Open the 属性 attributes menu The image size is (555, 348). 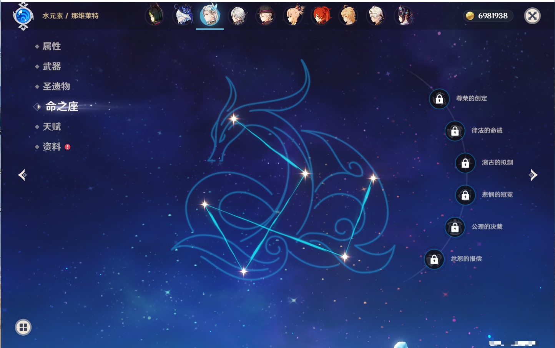[52, 47]
